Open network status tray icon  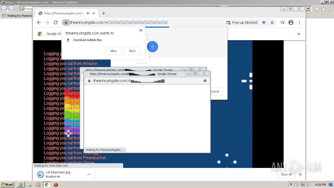tap(303, 185)
